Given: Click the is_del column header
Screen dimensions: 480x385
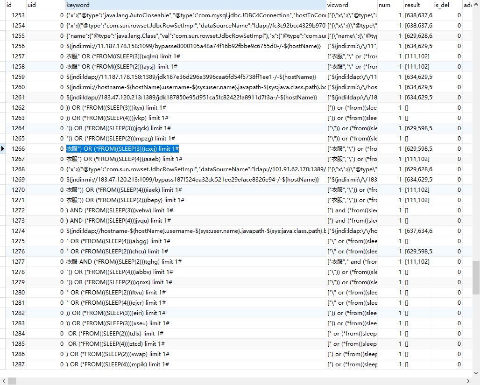Looking at the screenshot, I should point(448,5).
